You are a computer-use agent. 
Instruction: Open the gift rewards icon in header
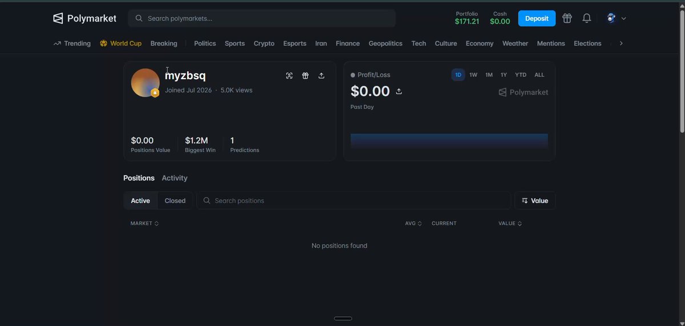(x=567, y=18)
